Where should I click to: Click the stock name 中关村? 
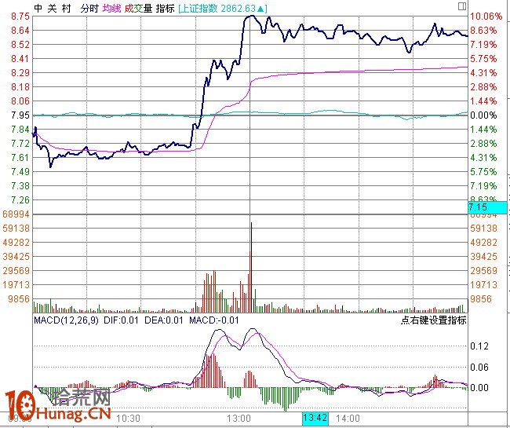click(x=53, y=9)
